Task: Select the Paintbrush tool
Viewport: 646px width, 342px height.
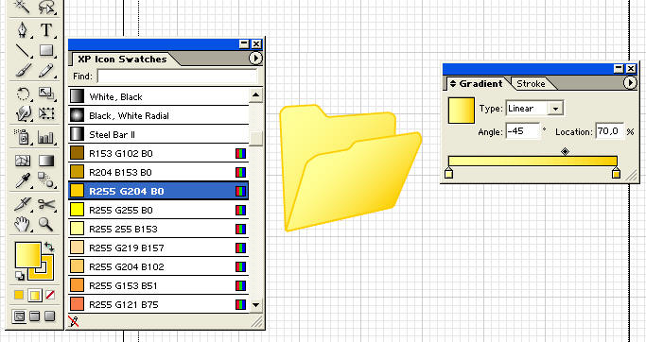Action: click(x=23, y=70)
